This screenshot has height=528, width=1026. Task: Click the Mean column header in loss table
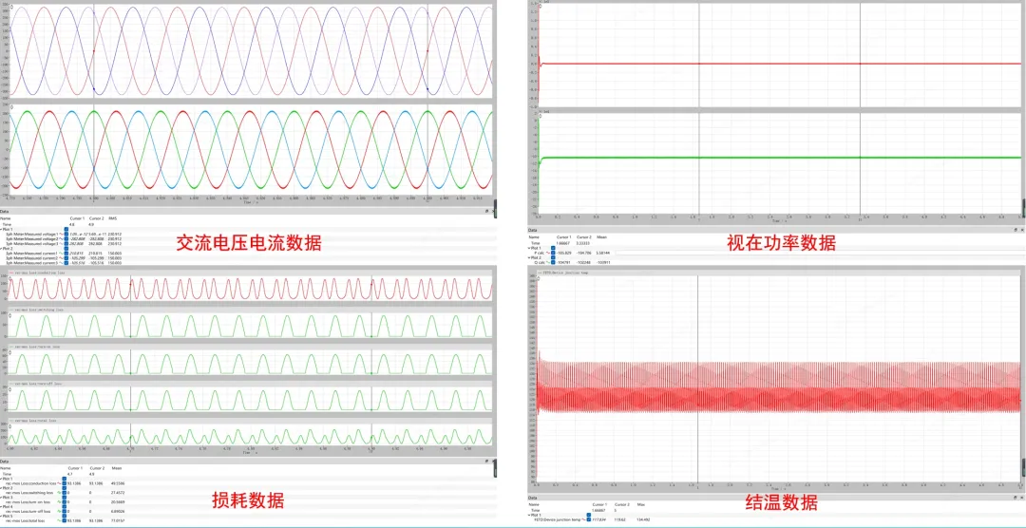pyautogui.click(x=117, y=468)
